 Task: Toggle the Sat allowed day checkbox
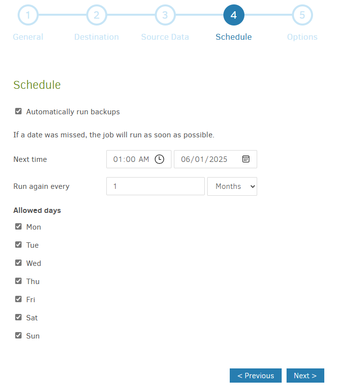19,317
